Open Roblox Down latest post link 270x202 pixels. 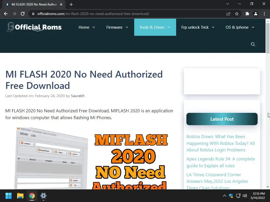(x=221, y=143)
